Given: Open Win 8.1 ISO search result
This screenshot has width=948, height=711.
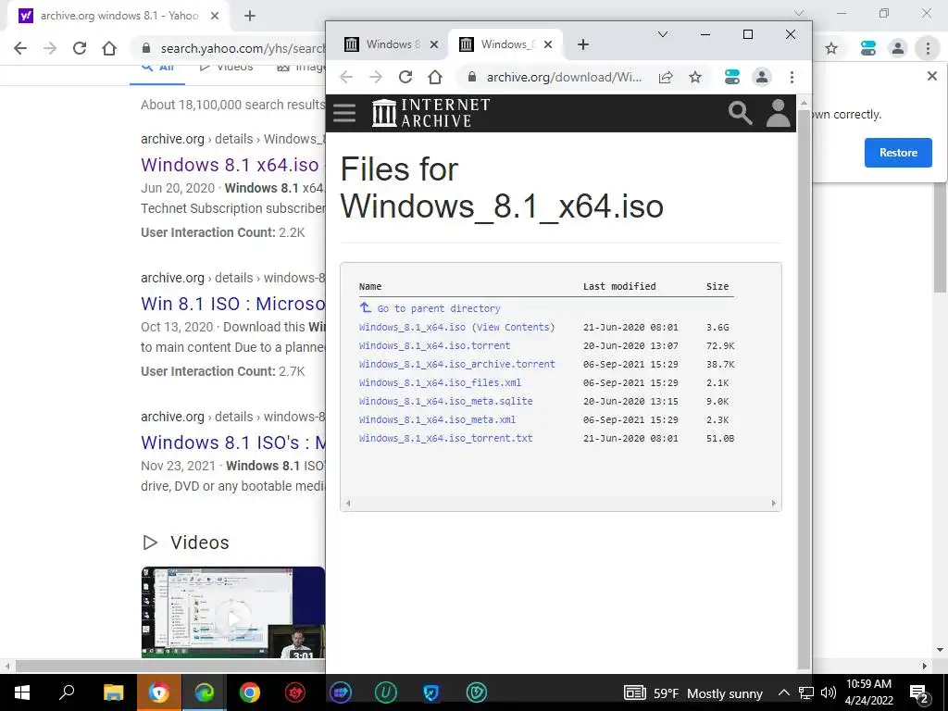Looking at the screenshot, I should click(x=232, y=304).
